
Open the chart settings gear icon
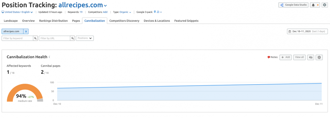tap(319, 57)
